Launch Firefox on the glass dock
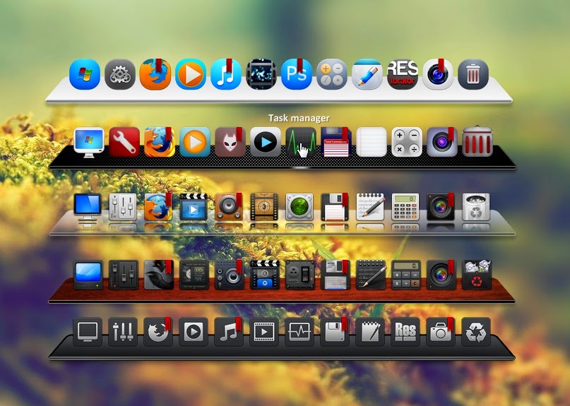Image resolution: width=570 pixels, height=406 pixels. pos(158,207)
